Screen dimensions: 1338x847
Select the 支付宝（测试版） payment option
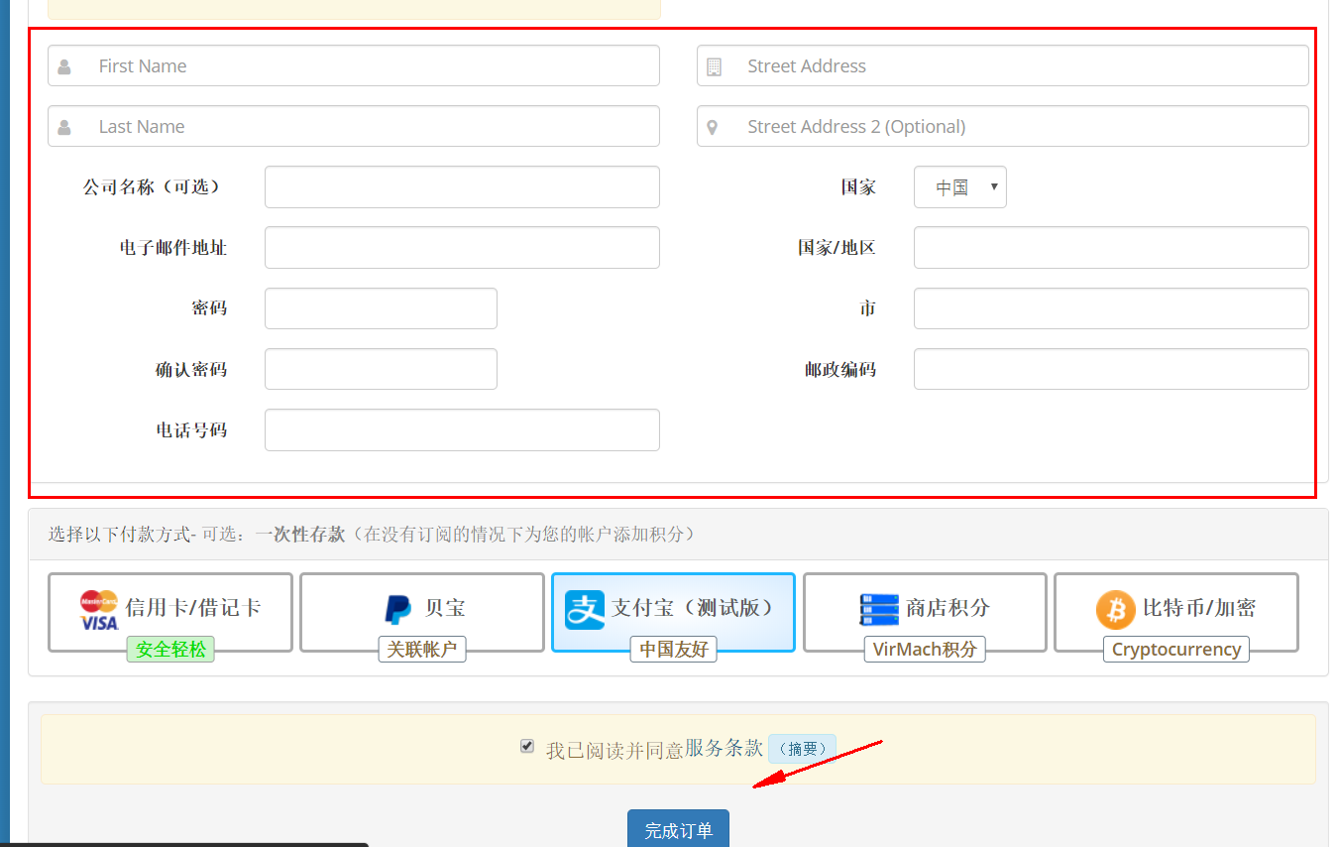click(x=672, y=607)
